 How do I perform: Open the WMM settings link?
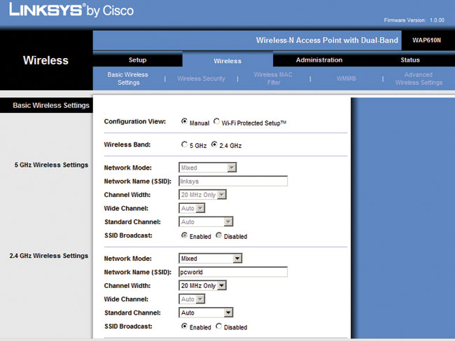point(346,78)
